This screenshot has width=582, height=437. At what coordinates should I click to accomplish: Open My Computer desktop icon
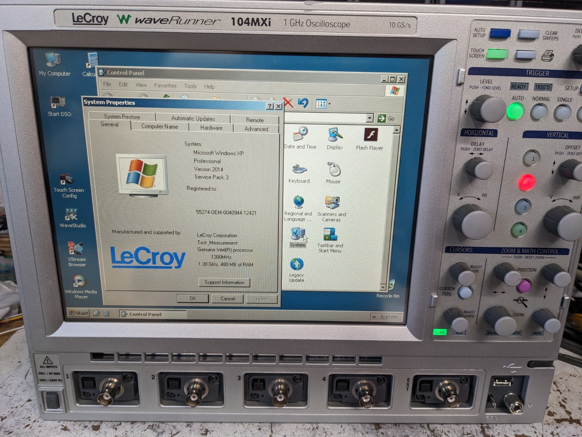(54, 64)
